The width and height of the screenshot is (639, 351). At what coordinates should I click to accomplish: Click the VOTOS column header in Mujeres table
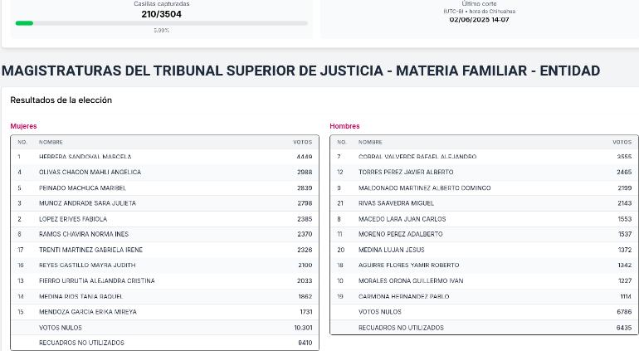pyautogui.click(x=302, y=142)
